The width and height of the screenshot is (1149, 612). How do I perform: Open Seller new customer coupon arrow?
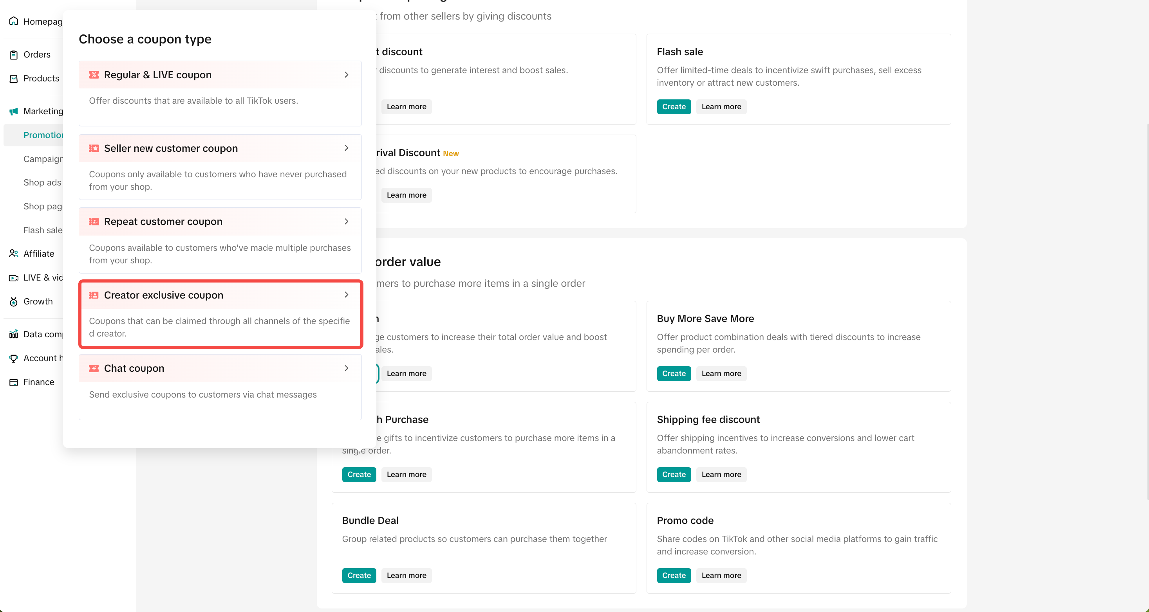click(x=347, y=148)
